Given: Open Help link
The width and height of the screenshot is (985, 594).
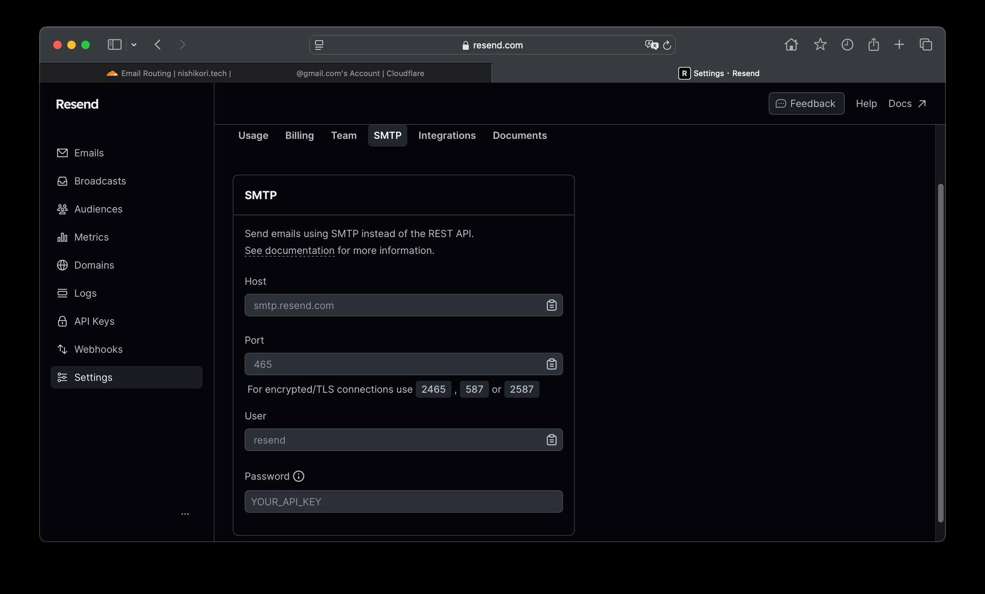Looking at the screenshot, I should [x=866, y=103].
